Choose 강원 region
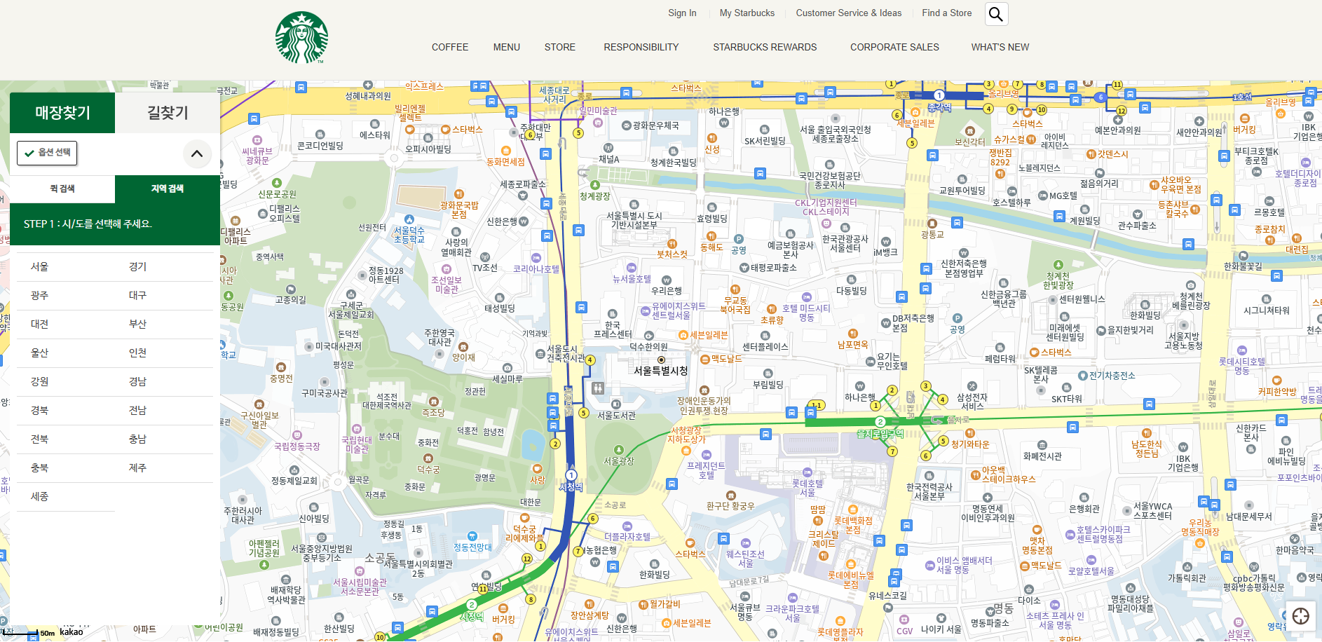The height and width of the screenshot is (642, 1322). tap(40, 382)
